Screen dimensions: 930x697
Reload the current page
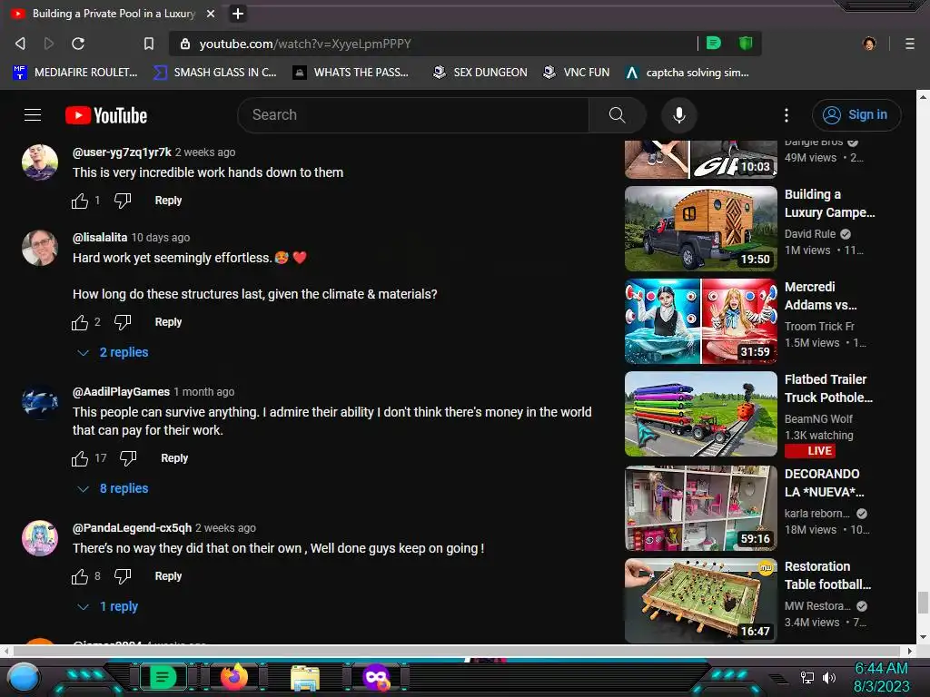pyautogui.click(x=78, y=44)
